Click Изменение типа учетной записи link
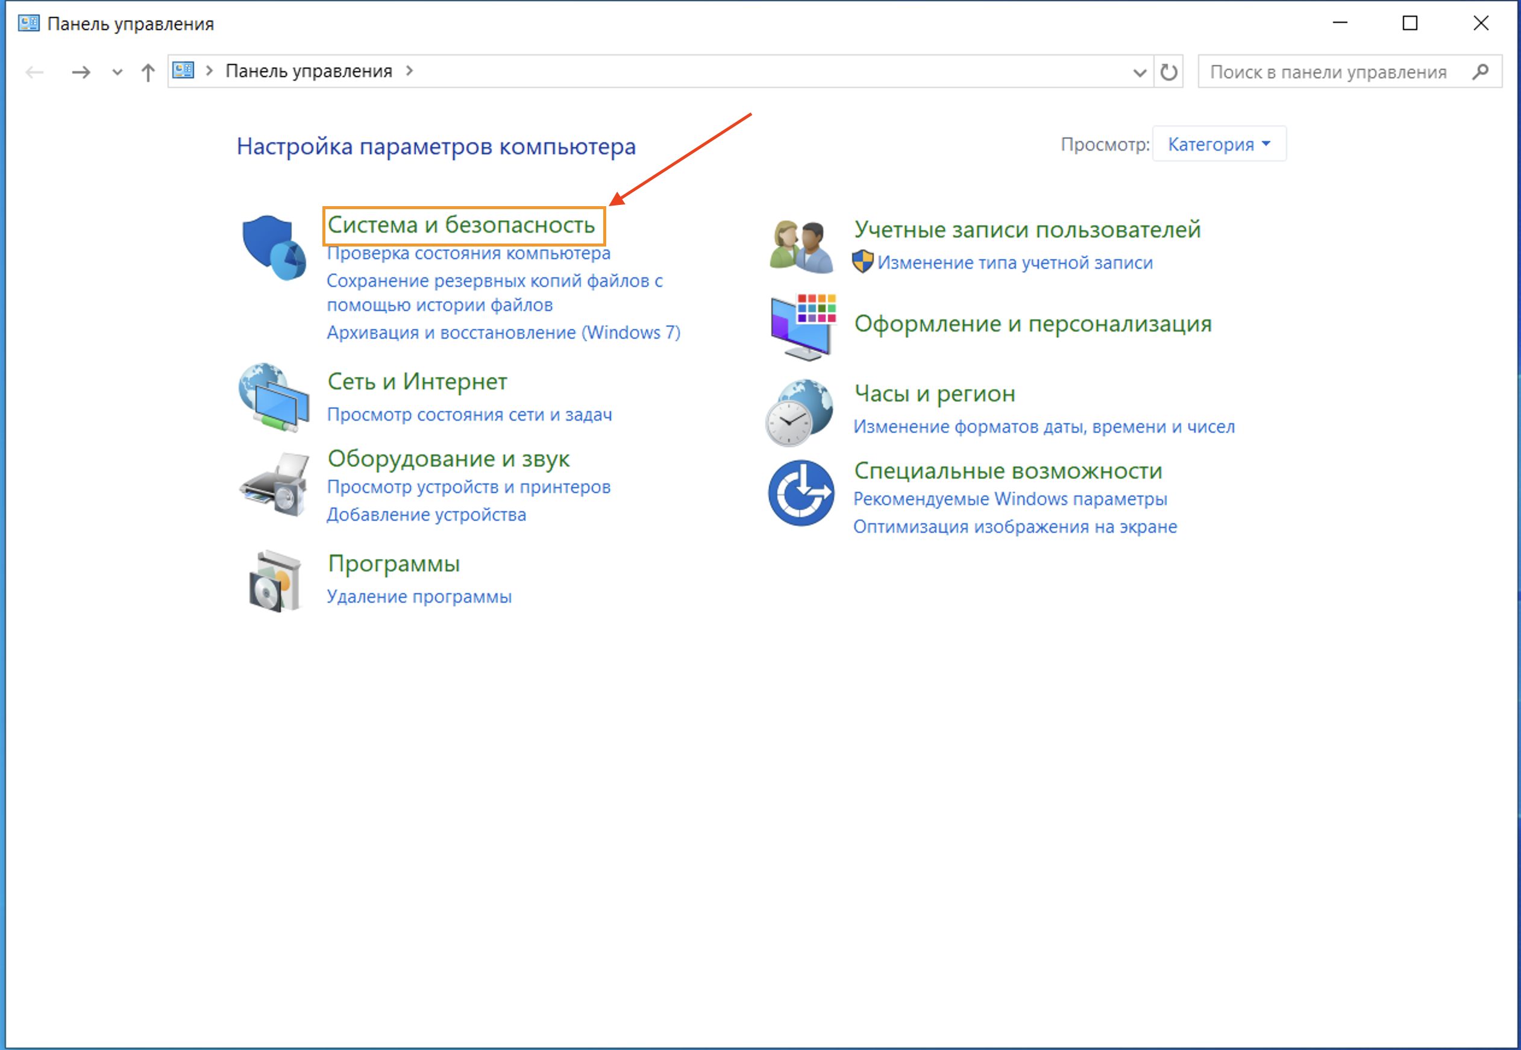Viewport: 1521px width, 1050px height. click(1015, 263)
